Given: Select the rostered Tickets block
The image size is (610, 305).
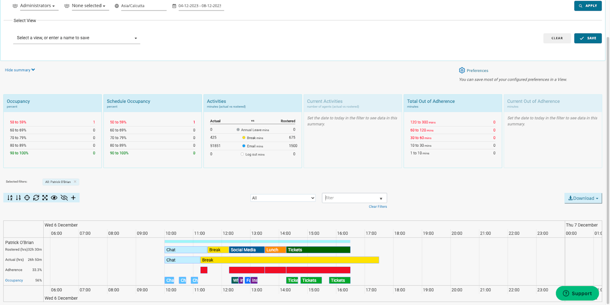Looking at the screenshot, I should (x=318, y=250).
